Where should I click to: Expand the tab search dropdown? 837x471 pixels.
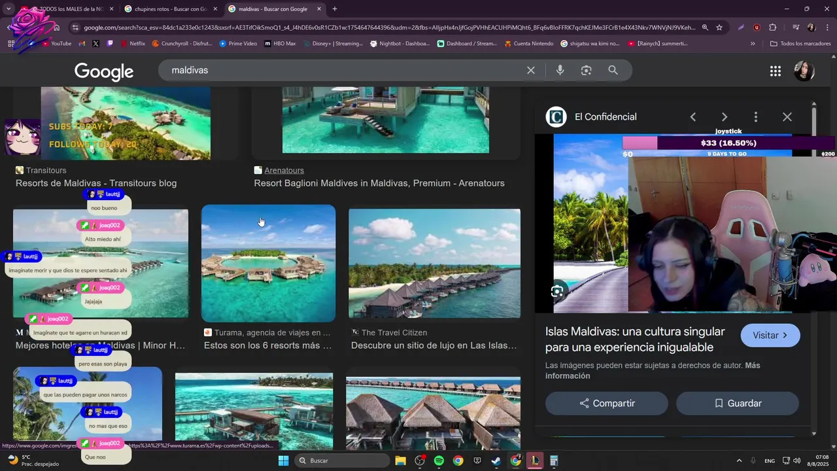(9, 9)
